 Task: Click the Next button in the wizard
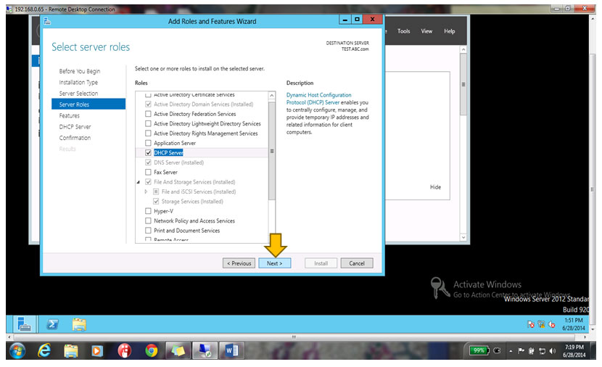(x=274, y=263)
